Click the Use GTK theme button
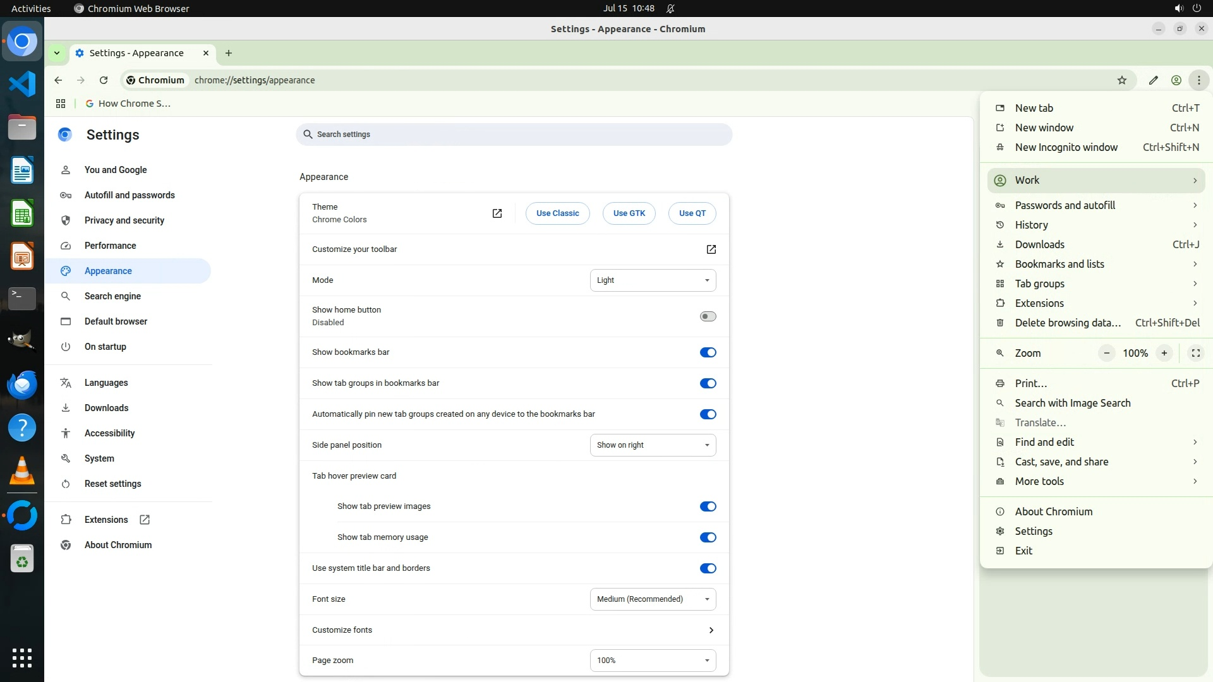The width and height of the screenshot is (1213, 682). pyautogui.click(x=629, y=213)
